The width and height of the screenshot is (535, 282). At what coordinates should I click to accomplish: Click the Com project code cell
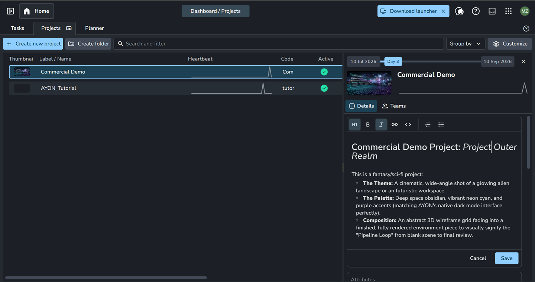coord(288,72)
